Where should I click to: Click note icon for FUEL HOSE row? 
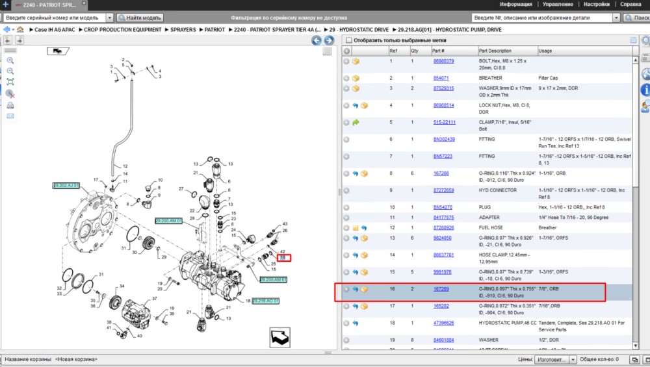356,228
